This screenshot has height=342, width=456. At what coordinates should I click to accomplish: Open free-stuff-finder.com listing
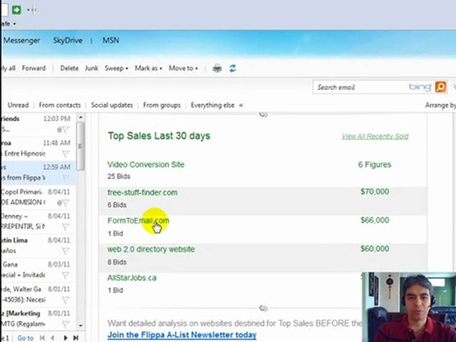142,192
